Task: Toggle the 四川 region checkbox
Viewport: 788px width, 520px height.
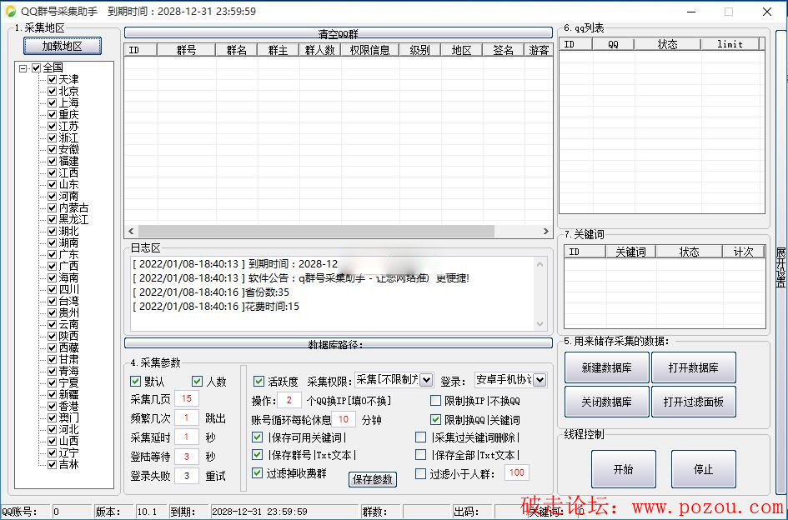Action: pyautogui.click(x=52, y=289)
